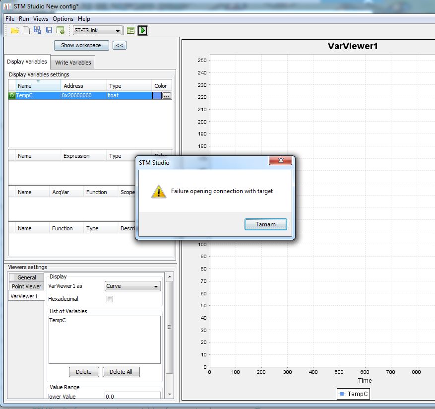Toggle the Hexadecimal checkbox
Screen dimensions: 435x409
[x=110, y=299]
